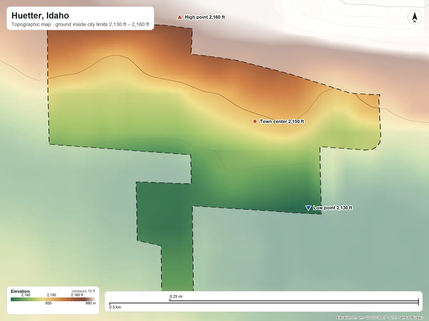Image resolution: width=429 pixels, height=321 pixels.
Task: Click the '655' meter legend label
Action: click(49, 304)
